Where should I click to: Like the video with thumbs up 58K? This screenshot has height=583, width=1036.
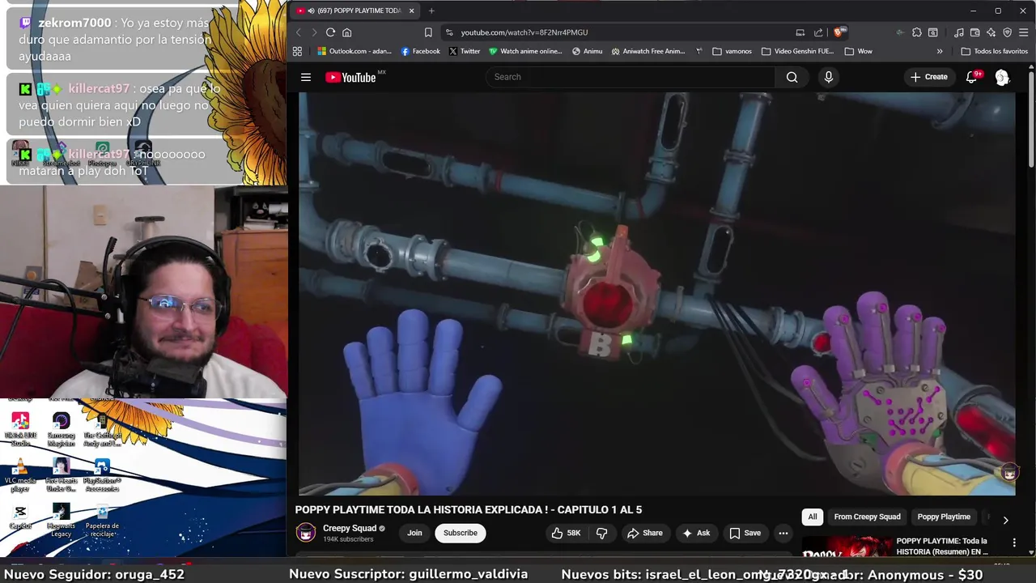pos(566,533)
